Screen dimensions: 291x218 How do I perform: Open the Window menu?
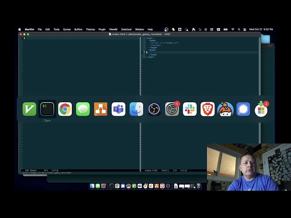(140, 29)
